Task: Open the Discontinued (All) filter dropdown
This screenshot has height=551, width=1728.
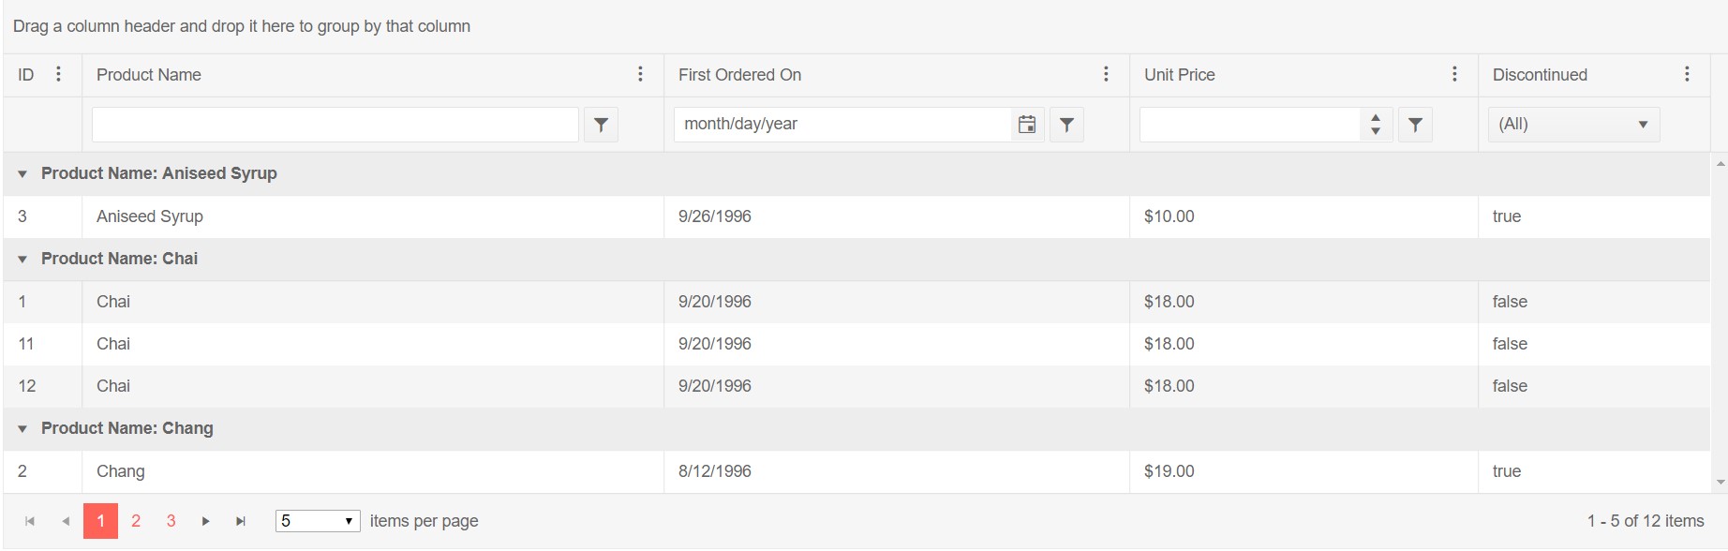Action: [x=1573, y=125]
